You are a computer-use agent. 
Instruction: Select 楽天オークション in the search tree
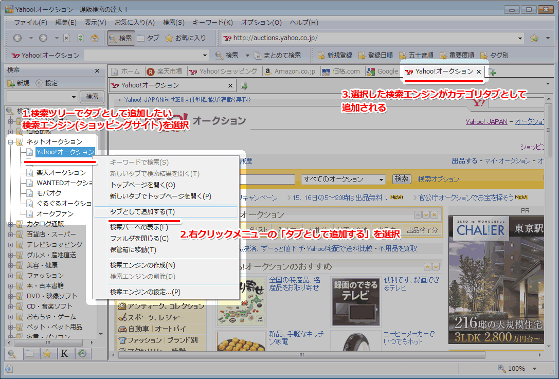click(x=61, y=173)
